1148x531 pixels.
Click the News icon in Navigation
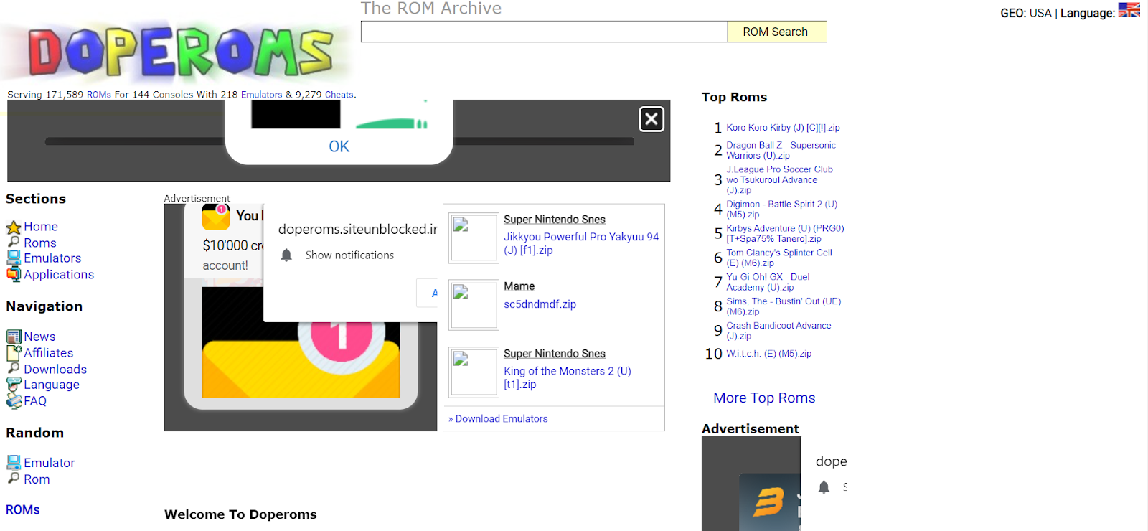click(14, 337)
